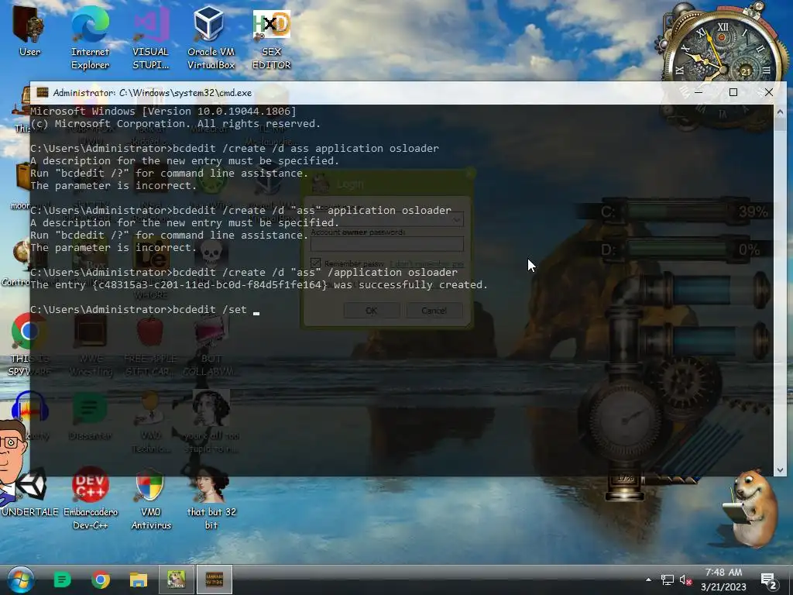Screen dimensions: 793x595
Task: Open Embarcadero Dev-C++ desktop shortcut
Action: click(91, 498)
